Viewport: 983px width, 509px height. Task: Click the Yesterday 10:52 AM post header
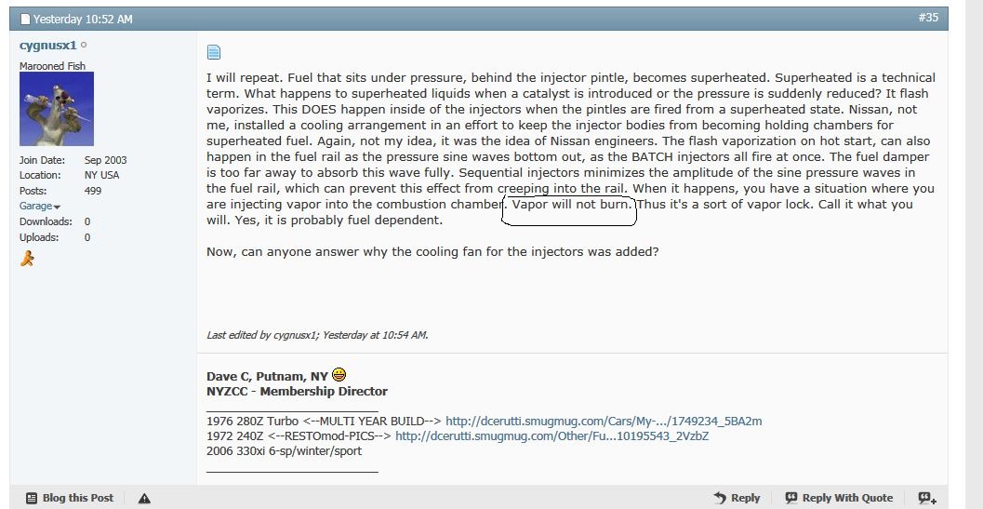(x=83, y=20)
